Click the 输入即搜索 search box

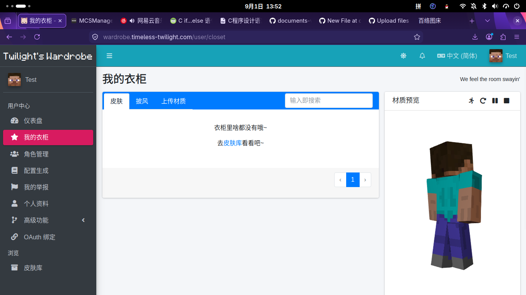click(x=329, y=100)
